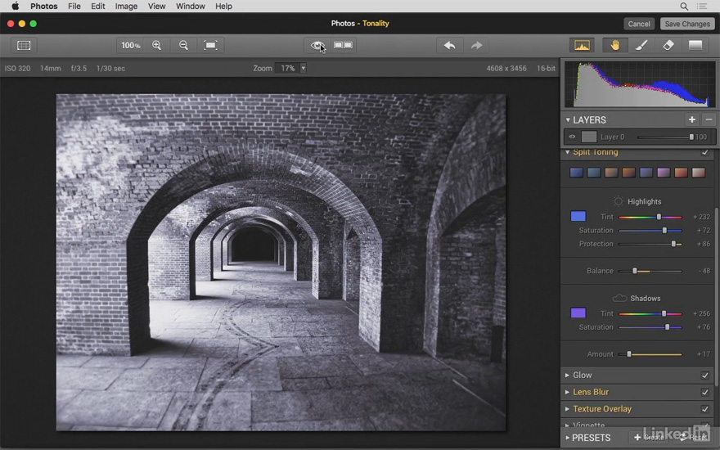Select the Hand pan tool

614,45
